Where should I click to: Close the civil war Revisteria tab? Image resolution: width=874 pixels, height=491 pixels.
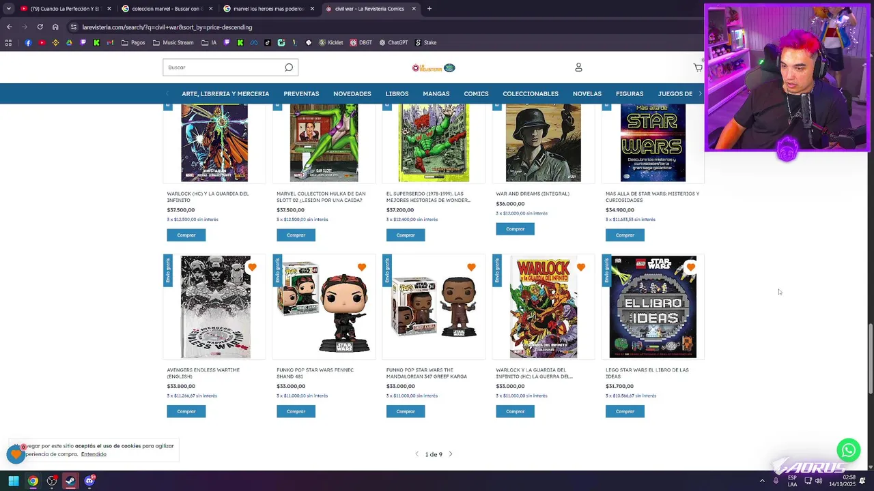tap(414, 9)
